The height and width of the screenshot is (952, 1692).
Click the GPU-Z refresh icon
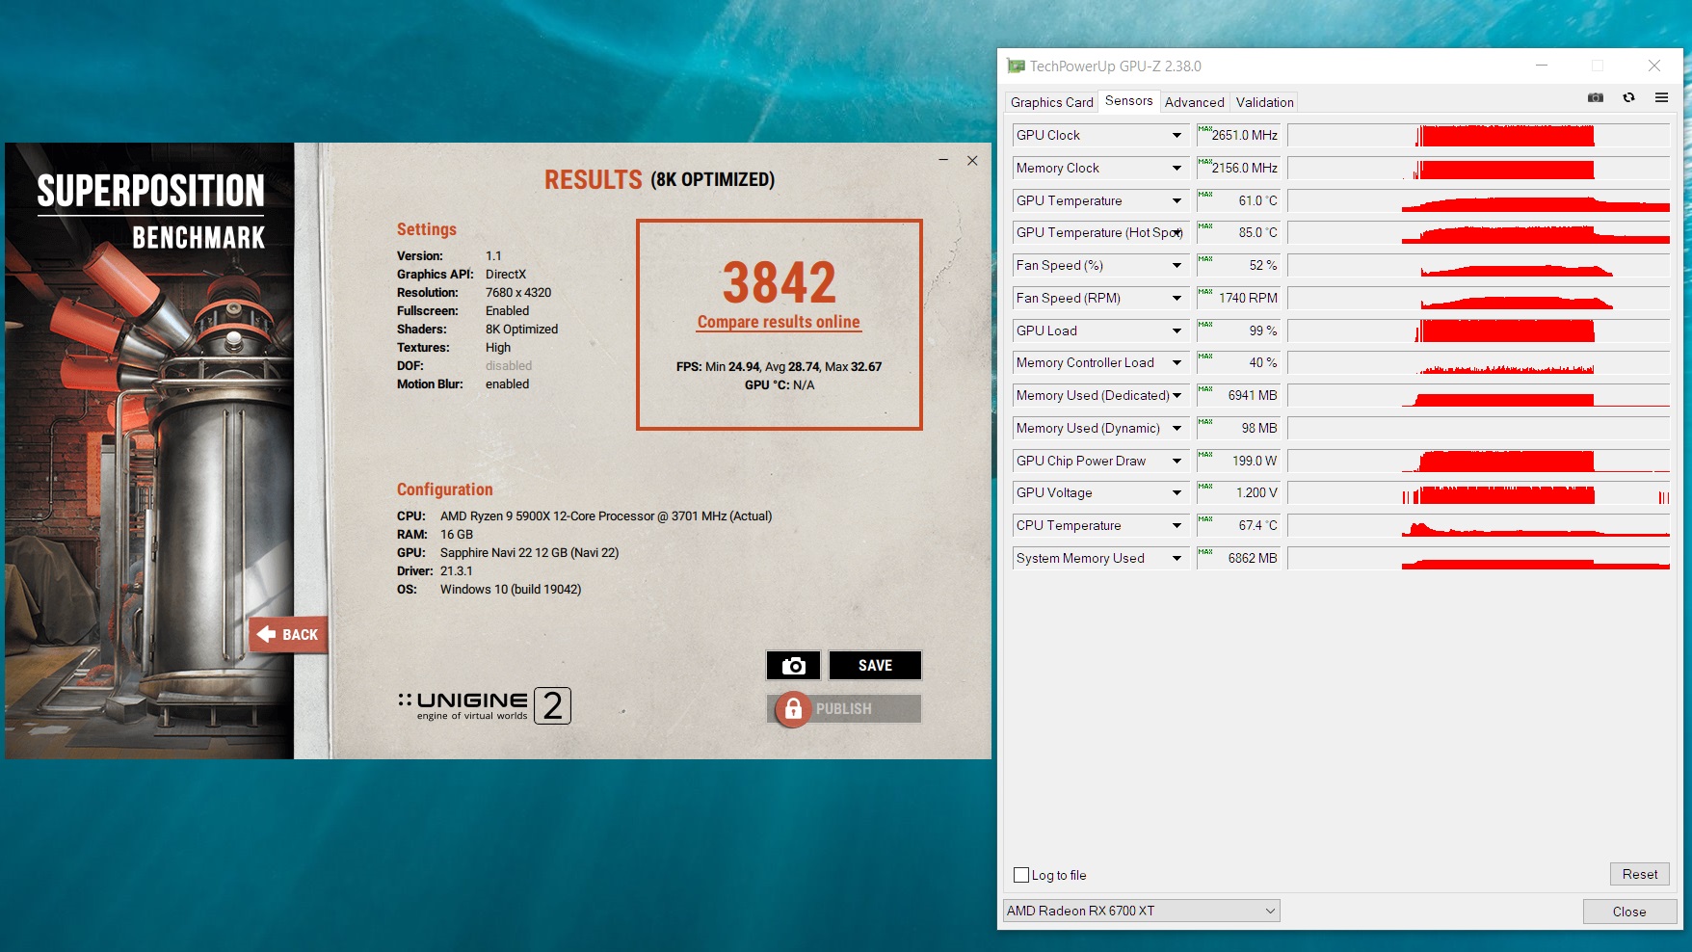tap(1628, 97)
